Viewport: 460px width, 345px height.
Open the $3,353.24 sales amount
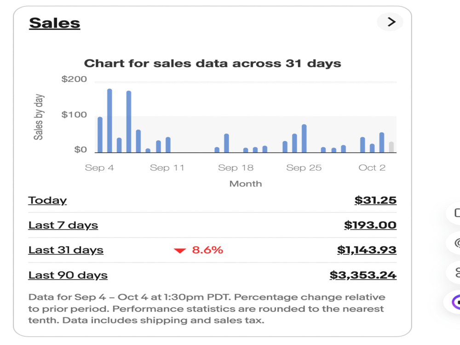[363, 275]
